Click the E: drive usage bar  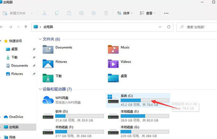click(x=145, y=116)
